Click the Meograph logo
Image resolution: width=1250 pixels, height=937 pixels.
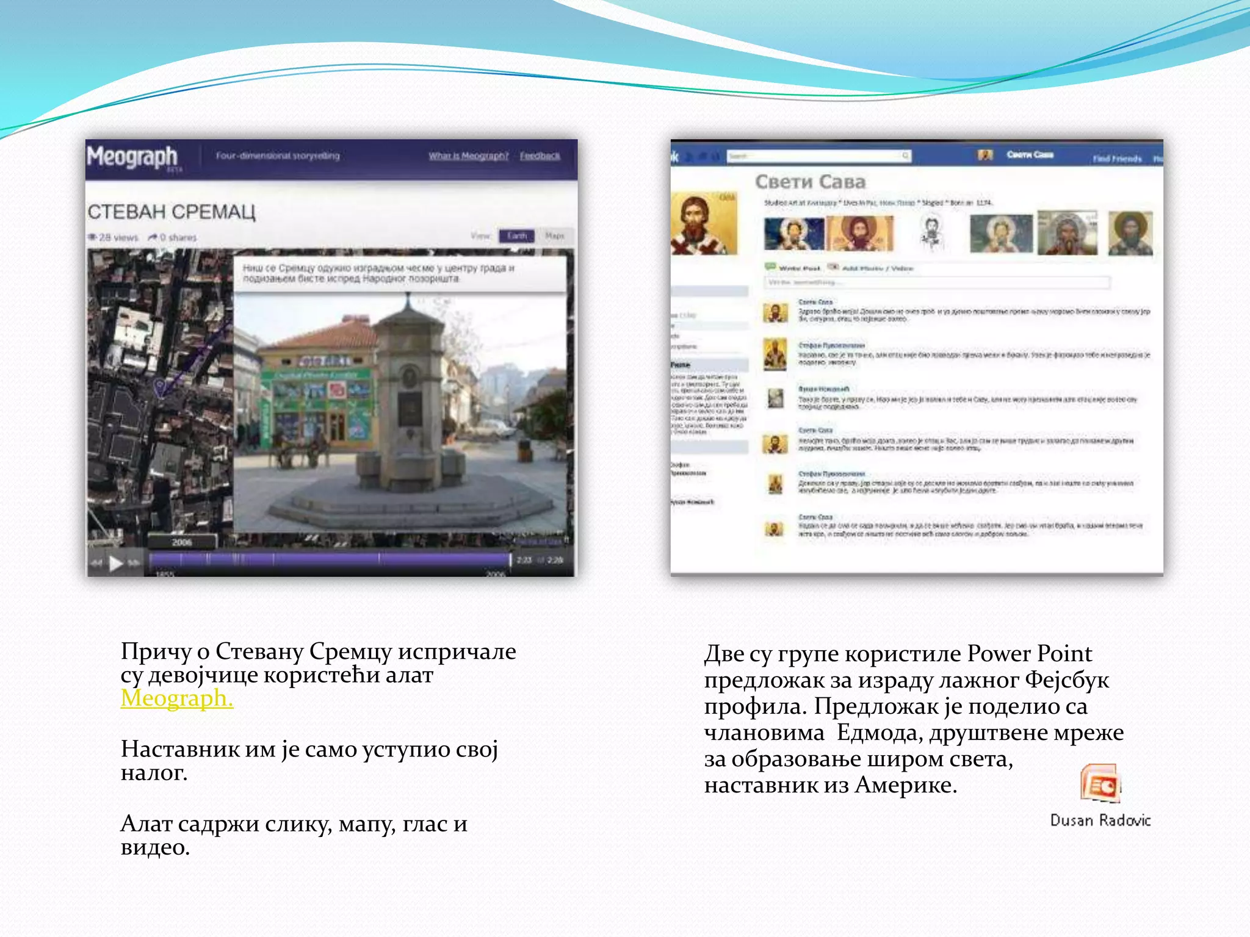click(x=132, y=157)
